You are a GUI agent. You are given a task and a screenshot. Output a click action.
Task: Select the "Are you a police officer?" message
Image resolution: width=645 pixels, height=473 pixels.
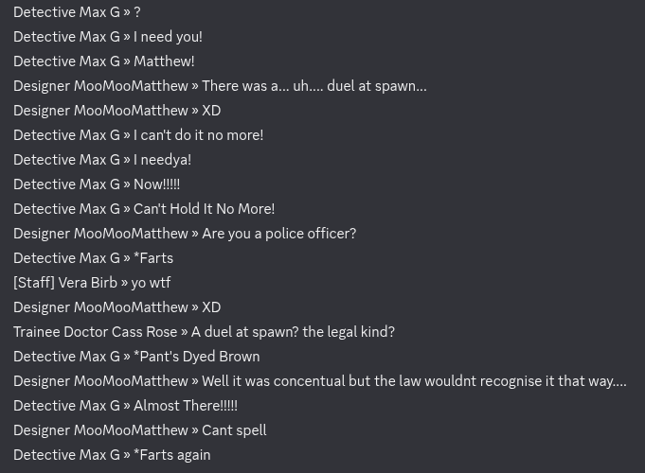pyautogui.click(x=278, y=234)
